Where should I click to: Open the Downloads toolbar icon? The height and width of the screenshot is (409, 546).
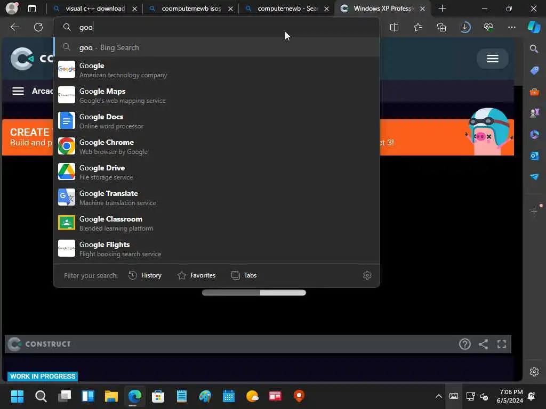465,27
